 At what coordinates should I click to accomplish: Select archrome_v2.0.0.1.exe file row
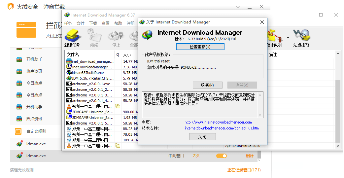point(91,84)
